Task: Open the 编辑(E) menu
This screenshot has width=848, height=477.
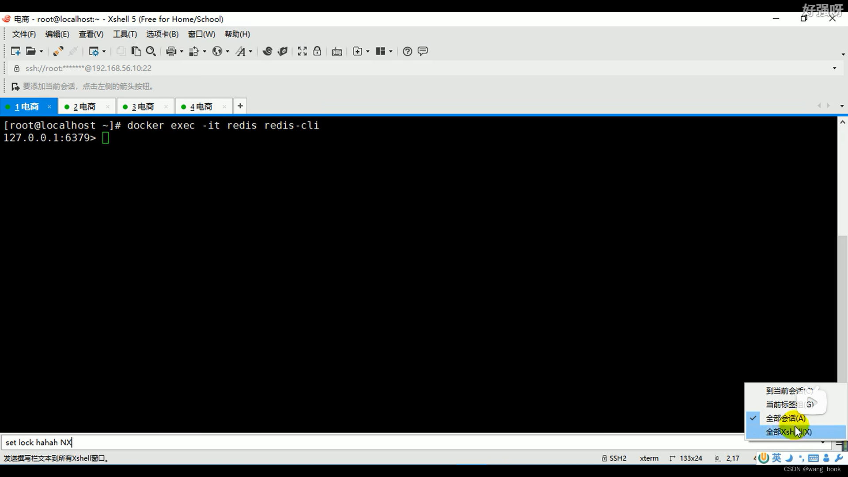Action: point(57,34)
